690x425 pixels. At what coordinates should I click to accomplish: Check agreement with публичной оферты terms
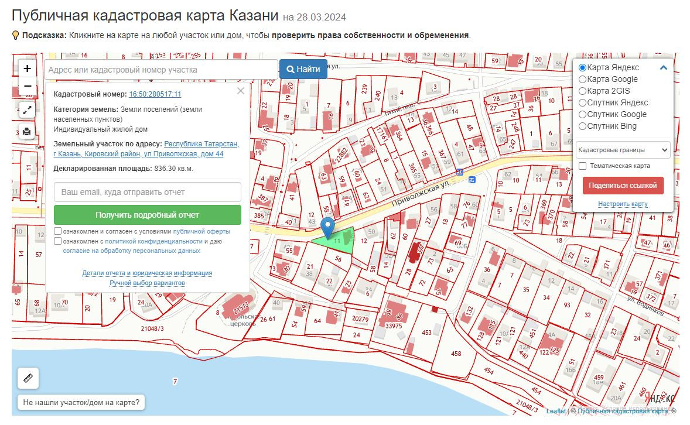[57, 231]
